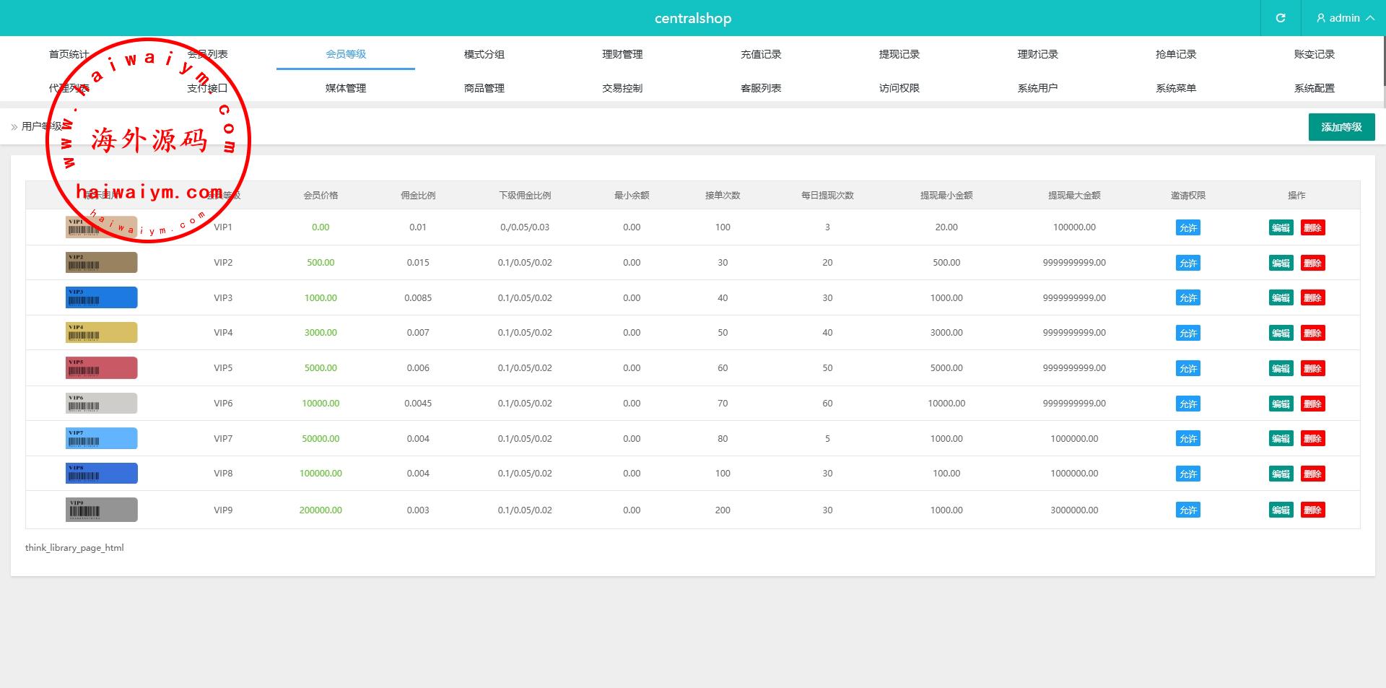1386x688 pixels.
Task: Click the refresh icon in header
Action: tap(1280, 18)
